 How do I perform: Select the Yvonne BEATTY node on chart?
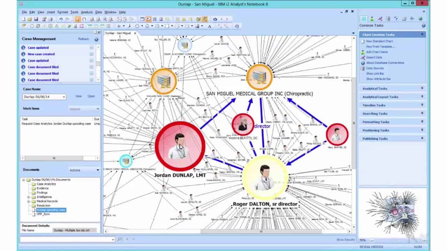[x=243, y=124]
